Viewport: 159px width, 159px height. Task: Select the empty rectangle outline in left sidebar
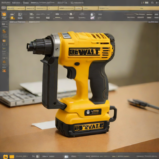(5, 45)
